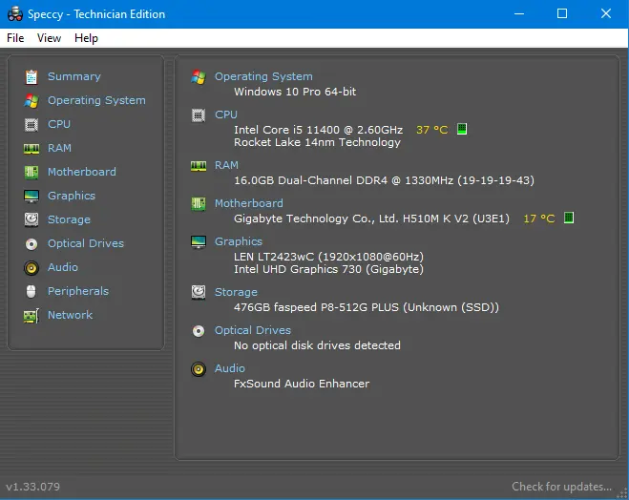Click the Storage drive icon in summary panel
The image size is (629, 500).
point(199,292)
